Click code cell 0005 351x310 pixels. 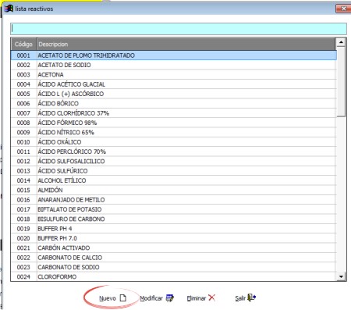tap(23, 94)
